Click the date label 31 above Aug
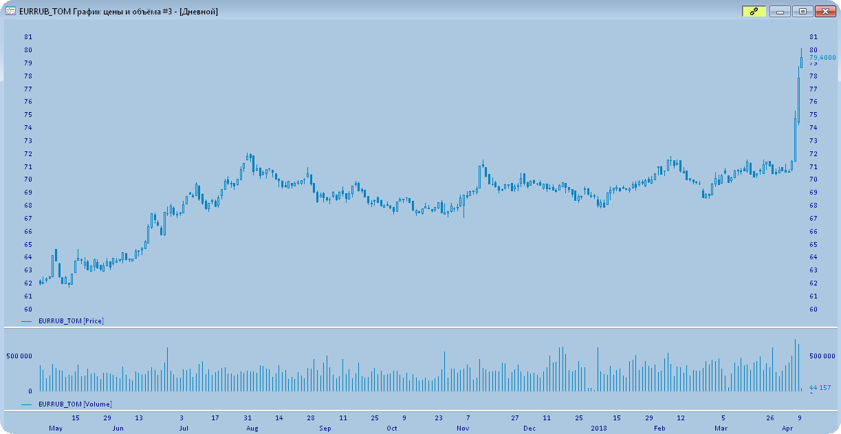 (x=248, y=417)
